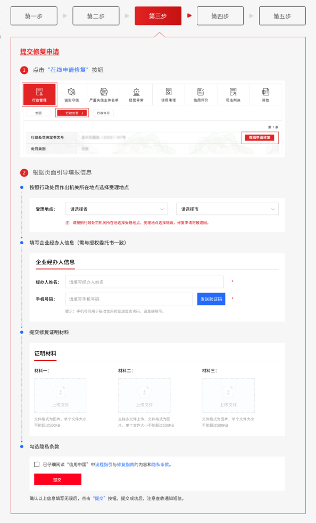Click the red 提交 button

(58, 480)
